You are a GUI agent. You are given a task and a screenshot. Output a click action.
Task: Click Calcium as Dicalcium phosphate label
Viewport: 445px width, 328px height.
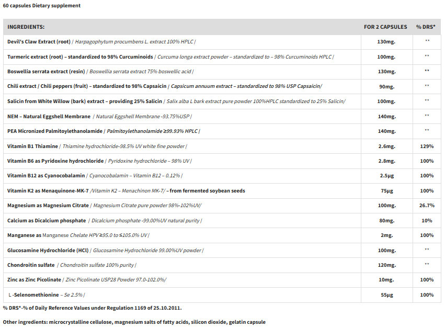[x=47, y=220]
